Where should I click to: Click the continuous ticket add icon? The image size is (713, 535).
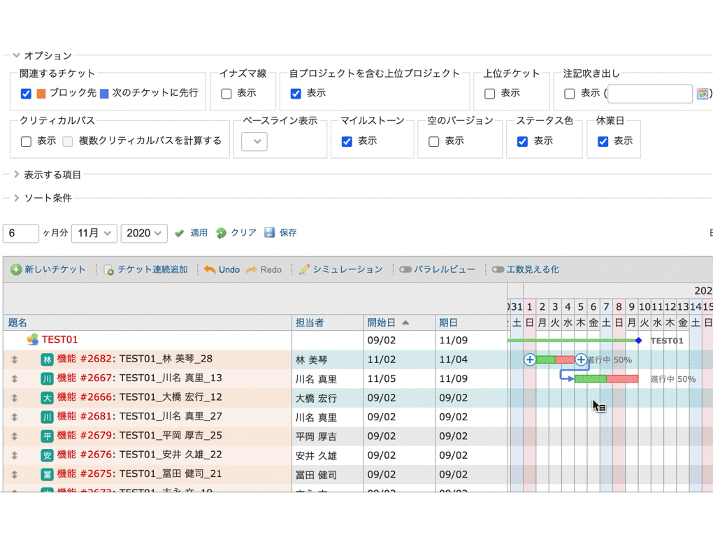[108, 270]
